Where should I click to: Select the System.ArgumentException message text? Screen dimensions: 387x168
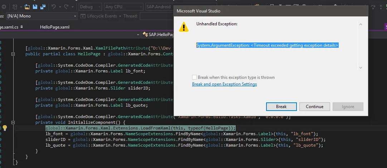[267, 45]
